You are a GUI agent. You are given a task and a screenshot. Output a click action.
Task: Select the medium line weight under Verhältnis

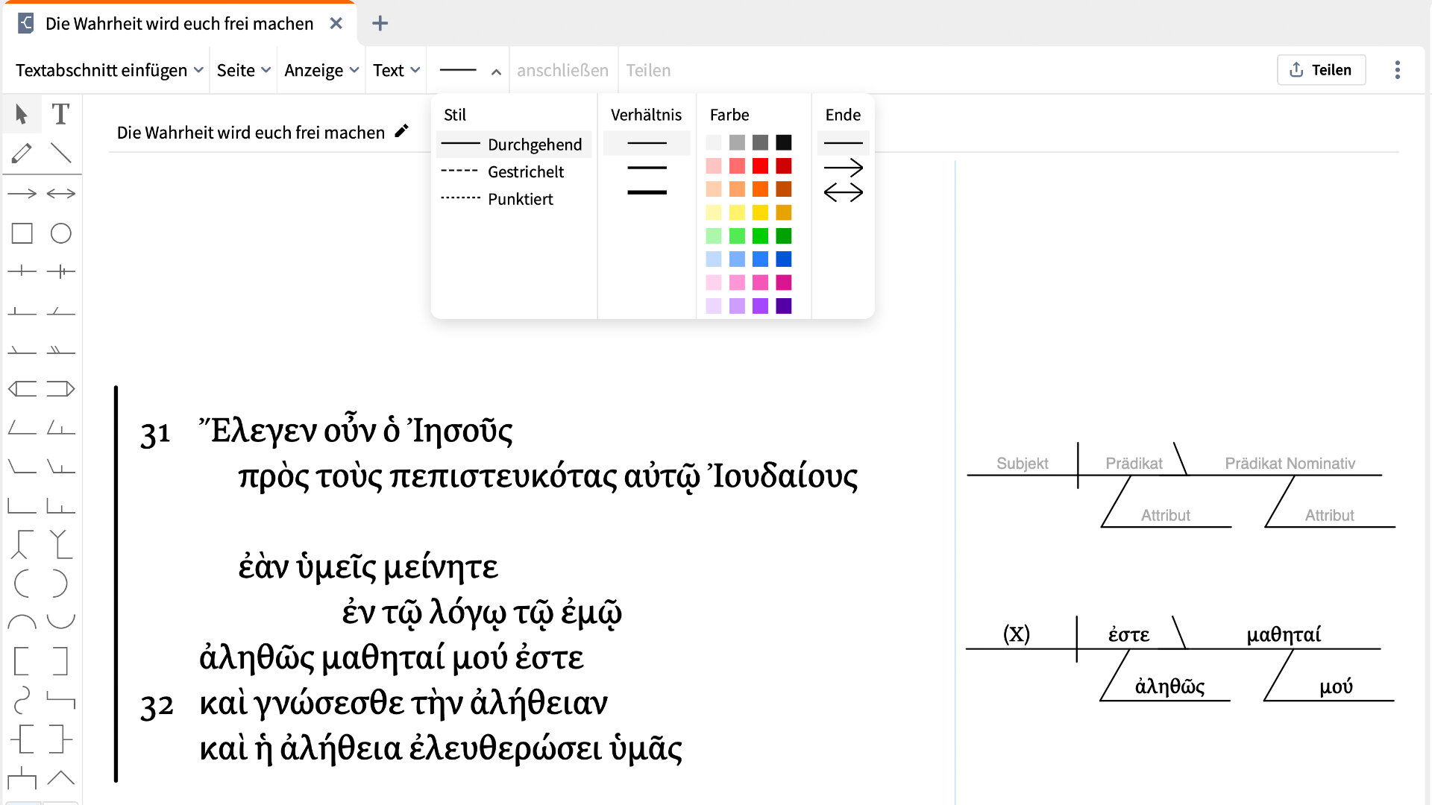[647, 168]
